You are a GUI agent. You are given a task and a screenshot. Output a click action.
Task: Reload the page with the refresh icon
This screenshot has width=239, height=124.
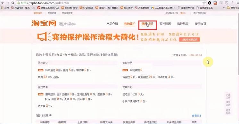point(13,3)
